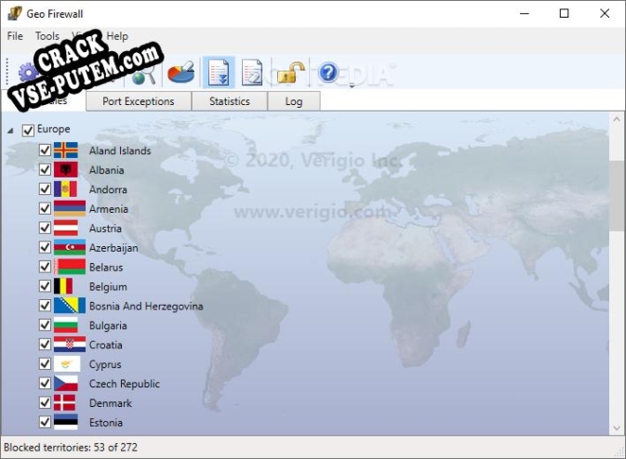Click the Belarus flag icon
Viewport: 626px width, 459px height.
pos(70,267)
